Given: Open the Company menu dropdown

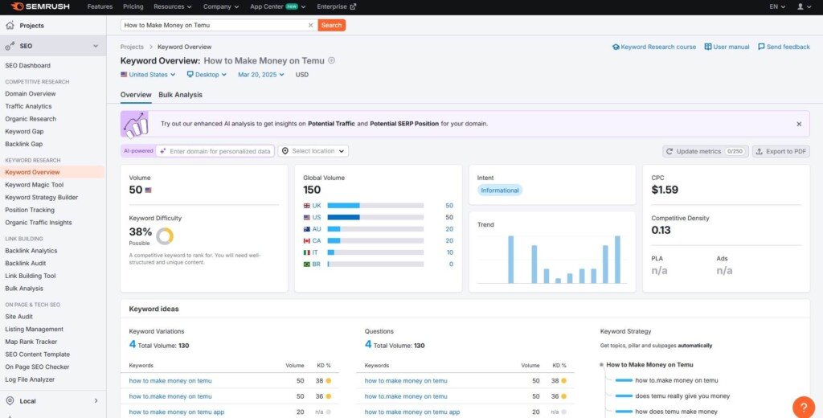Looking at the screenshot, I should click(220, 6).
